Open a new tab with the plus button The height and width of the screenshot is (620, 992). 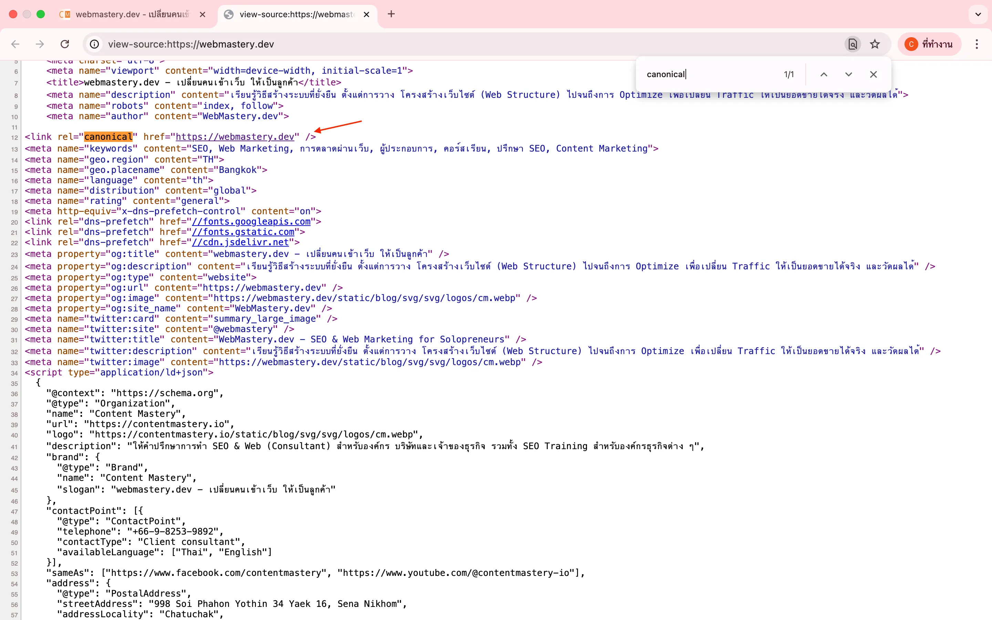(x=391, y=14)
